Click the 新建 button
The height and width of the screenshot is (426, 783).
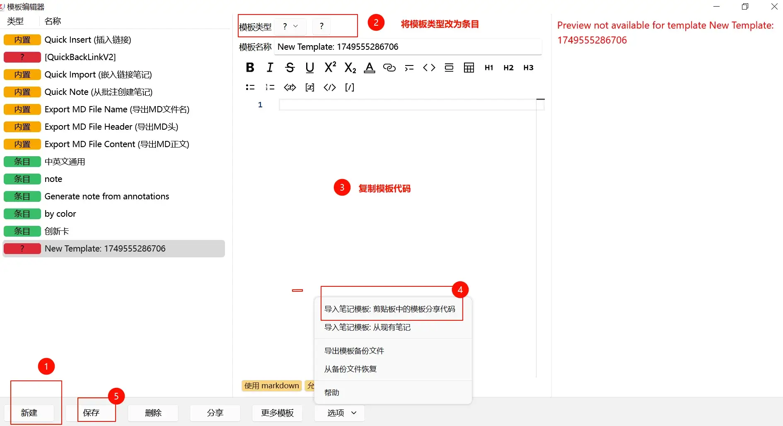(29, 413)
